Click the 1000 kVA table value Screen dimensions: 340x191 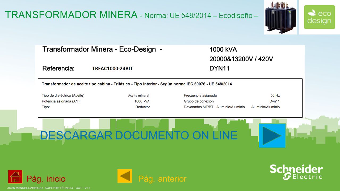142,101
